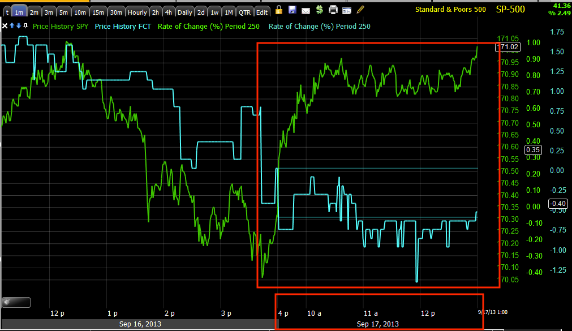Move the panel down with blue arrow
Viewport: 572px width, 331px height.
[19, 26]
